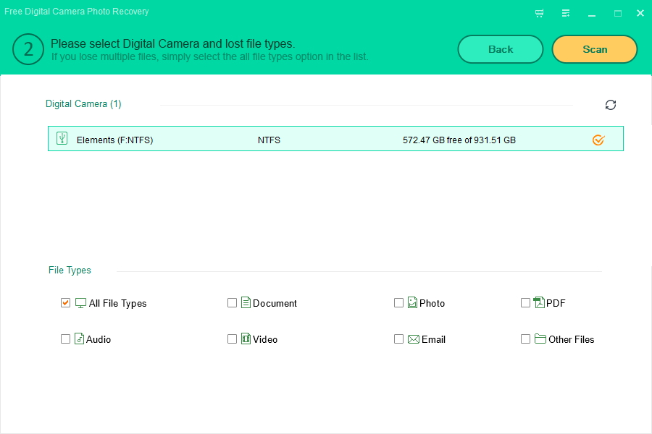Image resolution: width=652 pixels, height=434 pixels.
Task: Check the Video checkbox
Action: (232, 339)
